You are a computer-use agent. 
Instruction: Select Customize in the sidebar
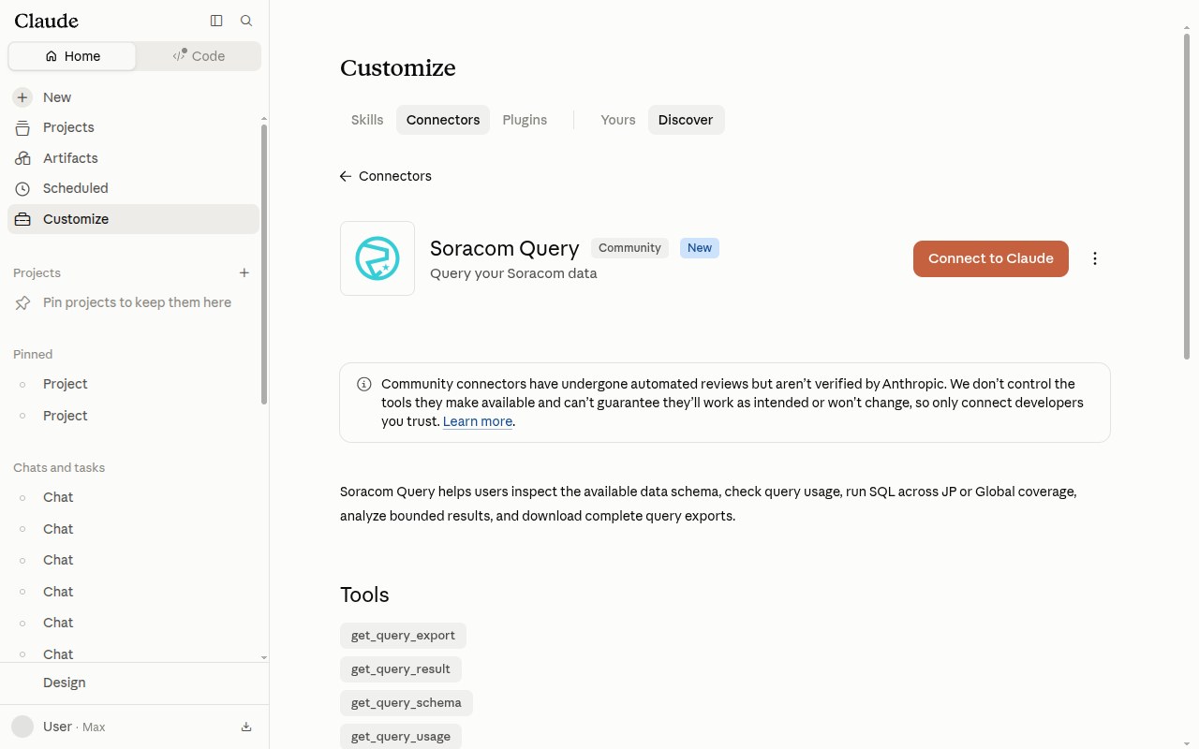(133, 219)
